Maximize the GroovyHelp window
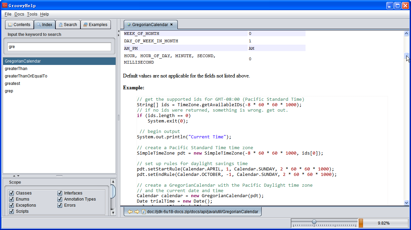This screenshot has width=411, height=230. coord(398,5)
